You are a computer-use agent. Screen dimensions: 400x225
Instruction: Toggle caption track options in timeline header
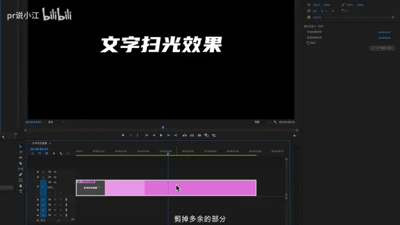pyautogui.click(x=68, y=153)
